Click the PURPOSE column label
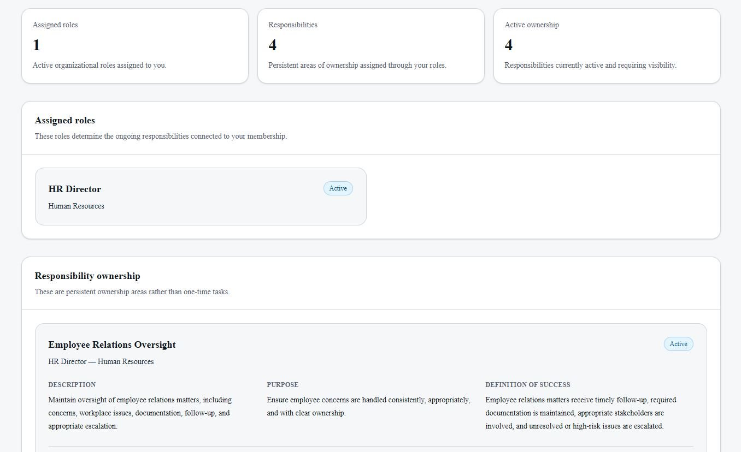741x452 pixels. coord(283,384)
